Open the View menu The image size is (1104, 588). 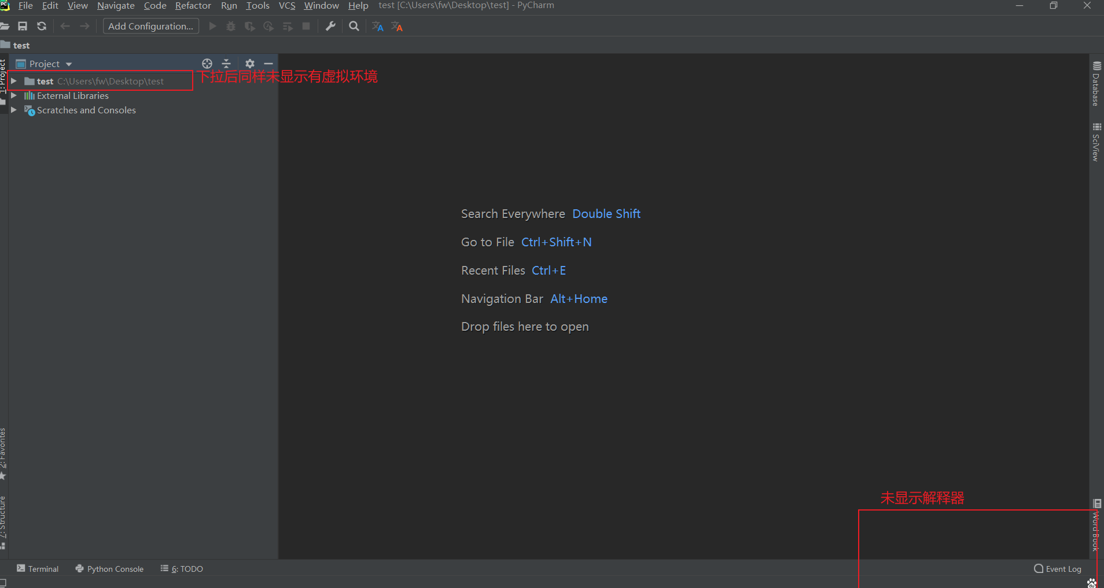pyautogui.click(x=78, y=6)
